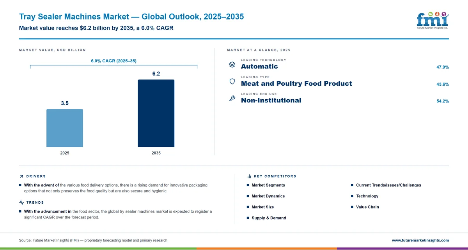Click 'Supply & Demand' in Key Competitors list
This screenshot has height=250, width=468.
pos(269,218)
